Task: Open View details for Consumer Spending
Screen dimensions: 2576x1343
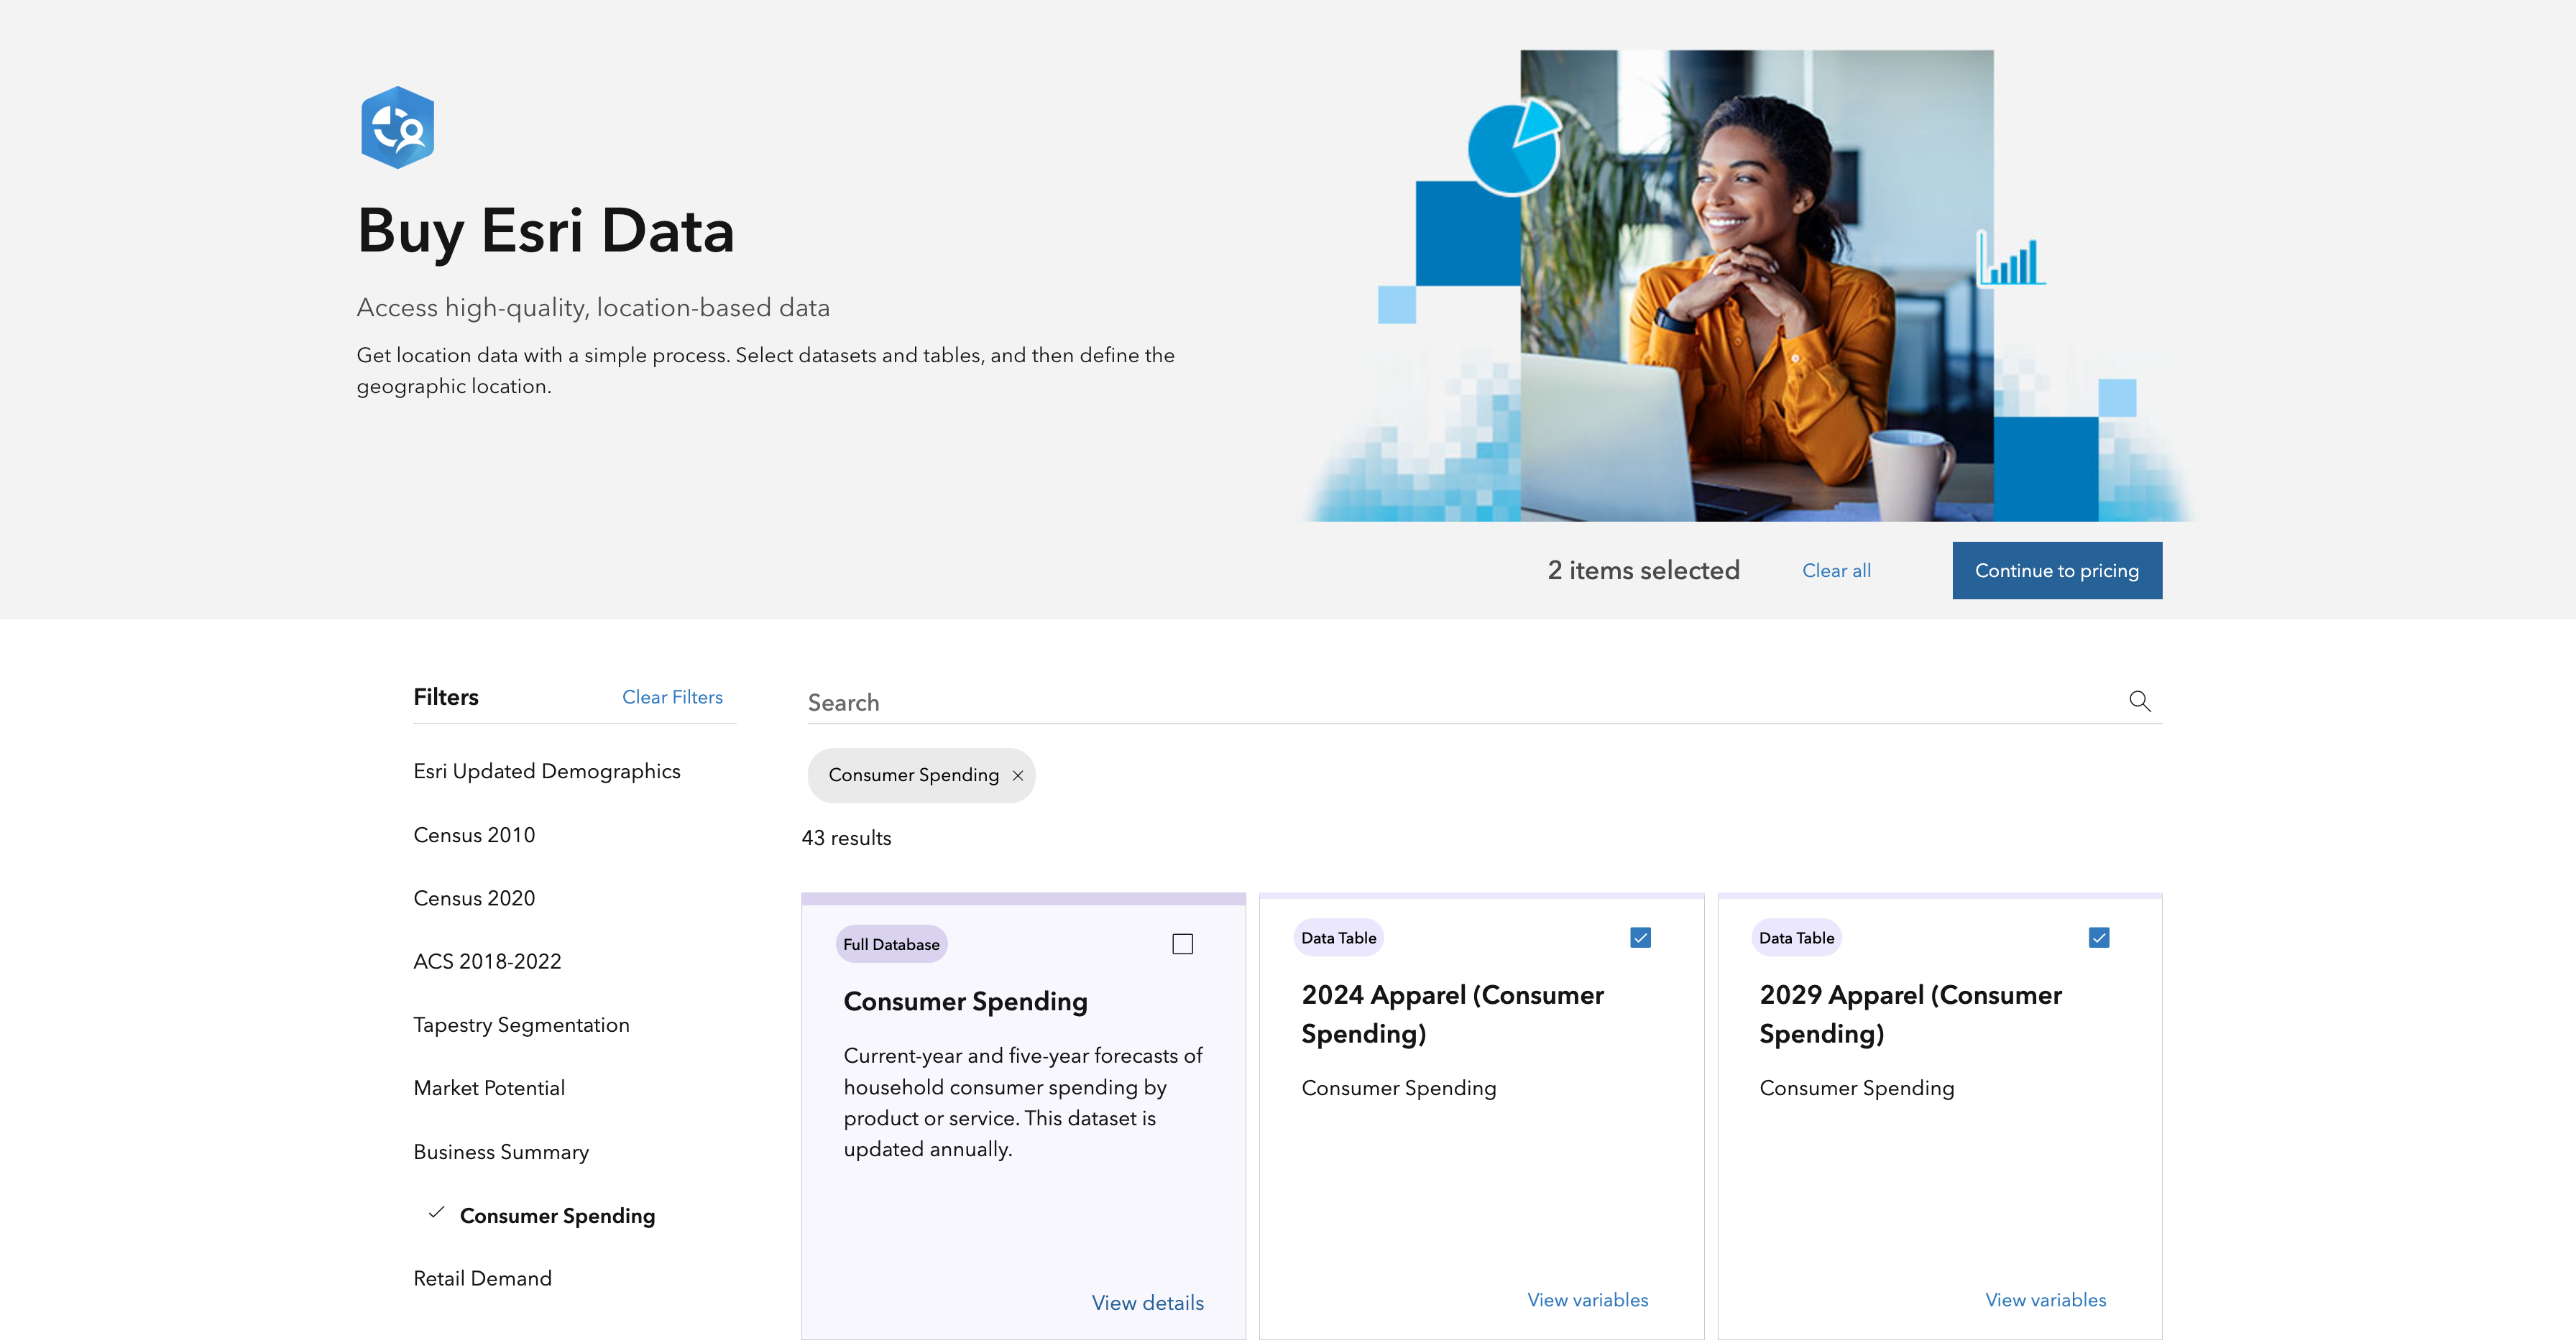Action: click(1147, 1302)
